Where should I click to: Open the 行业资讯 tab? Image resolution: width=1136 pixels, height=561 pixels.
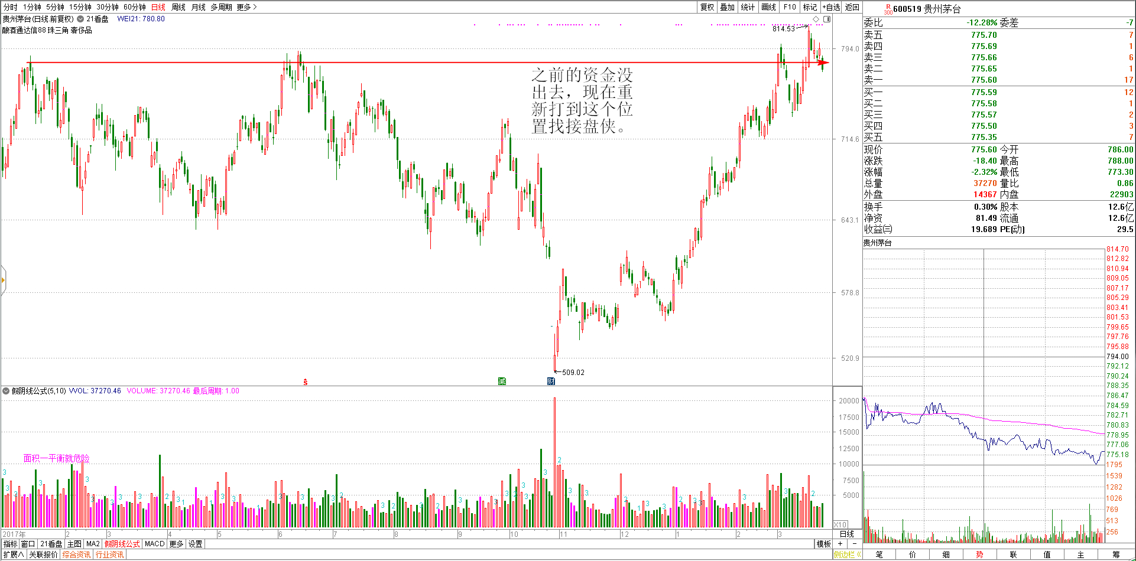tap(110, 555)
